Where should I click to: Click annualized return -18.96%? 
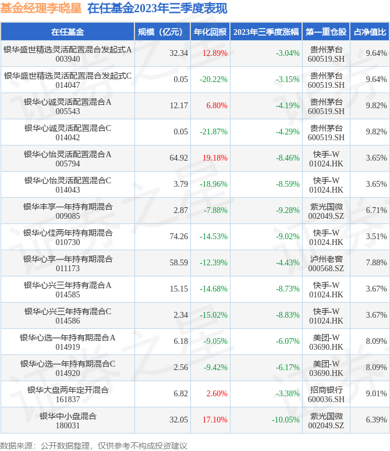(214, 184)
